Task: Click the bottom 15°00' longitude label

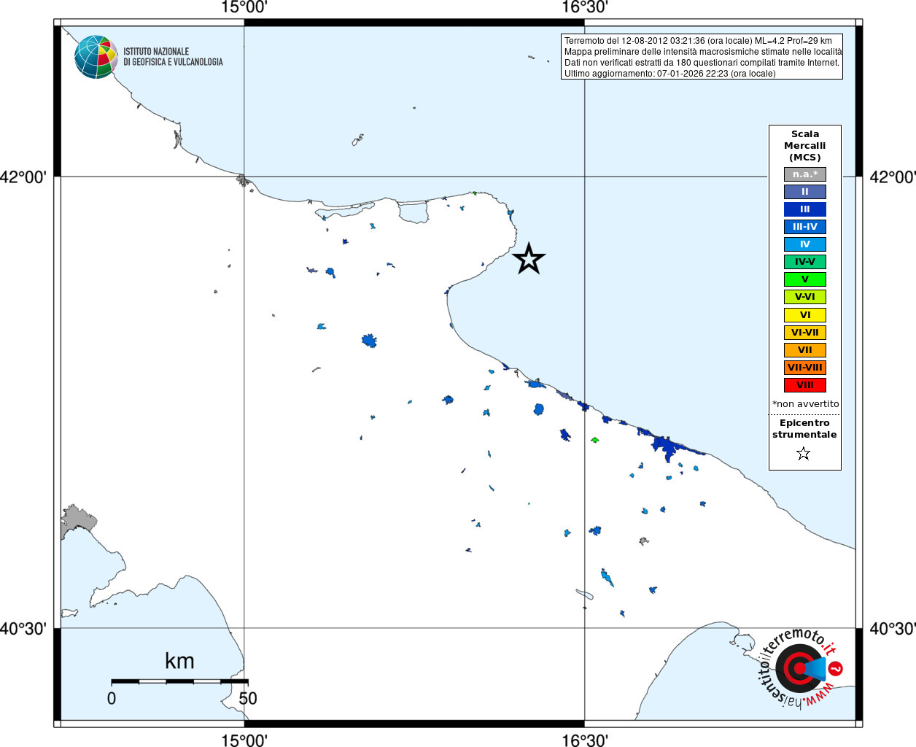Action: point(244,740)
